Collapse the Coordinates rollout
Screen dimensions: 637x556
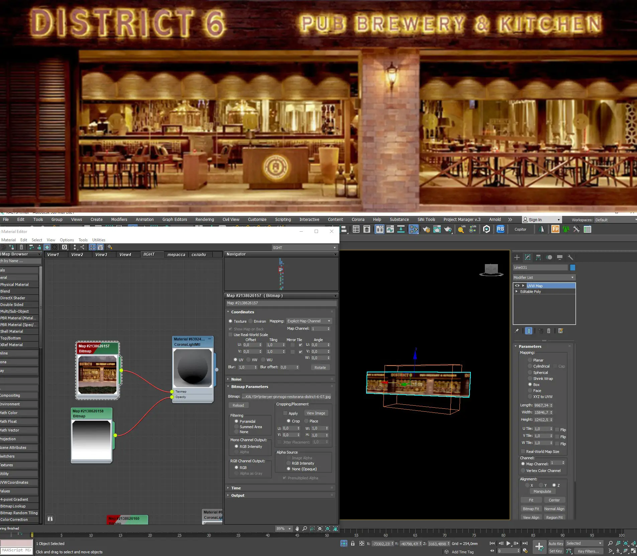[x=229, y=312]
